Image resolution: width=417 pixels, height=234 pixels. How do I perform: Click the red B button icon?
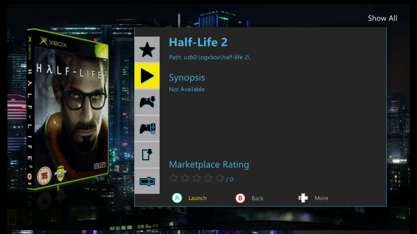pos(240,198)
